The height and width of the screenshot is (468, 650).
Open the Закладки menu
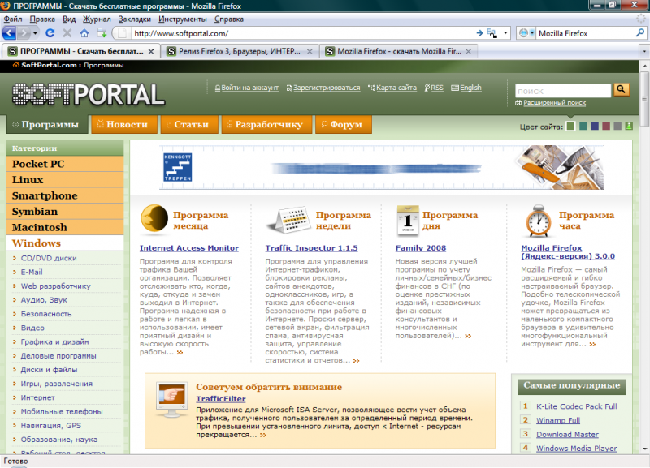(x=135, y=19)
